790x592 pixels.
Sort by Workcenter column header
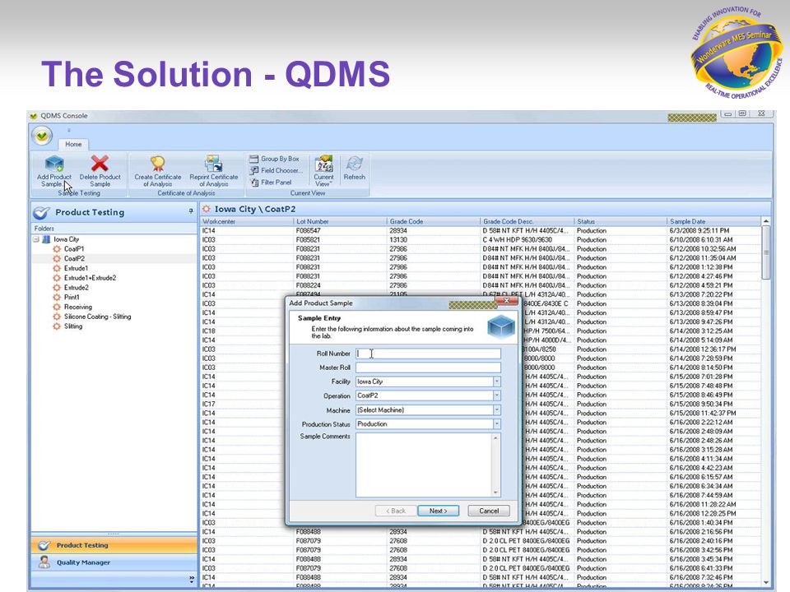tap(247, 221)
